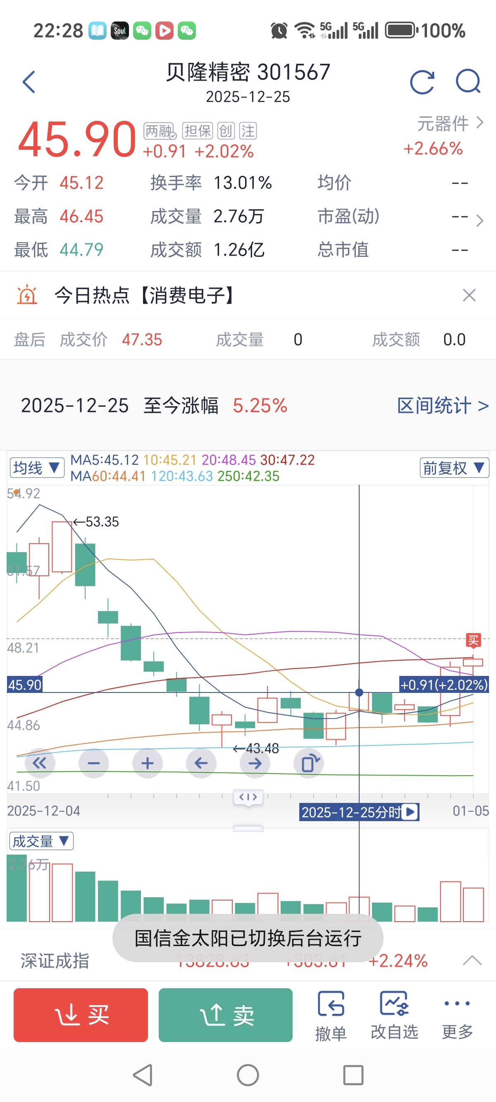Screen dimensions: 496x1102
Task: Rotate chart to landscape view icon
Action: 309,763
